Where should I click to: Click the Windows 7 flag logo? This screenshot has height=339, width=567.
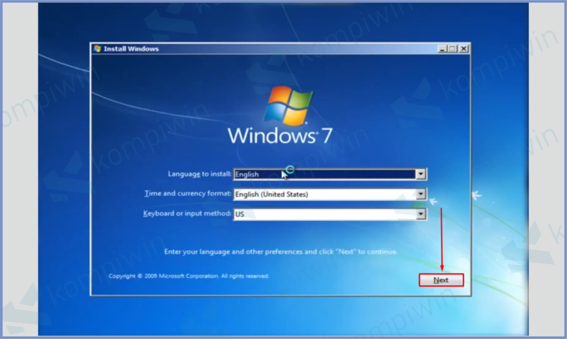tap(288, 105)
